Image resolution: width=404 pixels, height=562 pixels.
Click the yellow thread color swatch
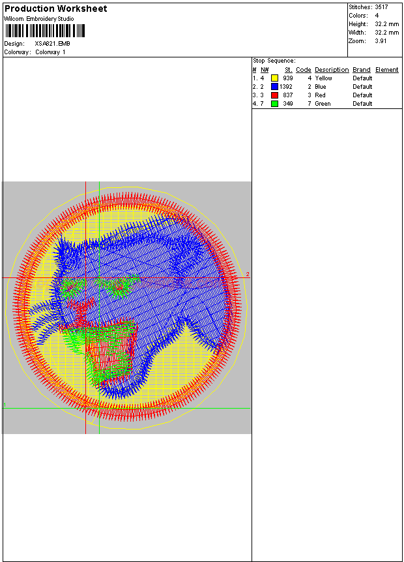coord(274,78)
